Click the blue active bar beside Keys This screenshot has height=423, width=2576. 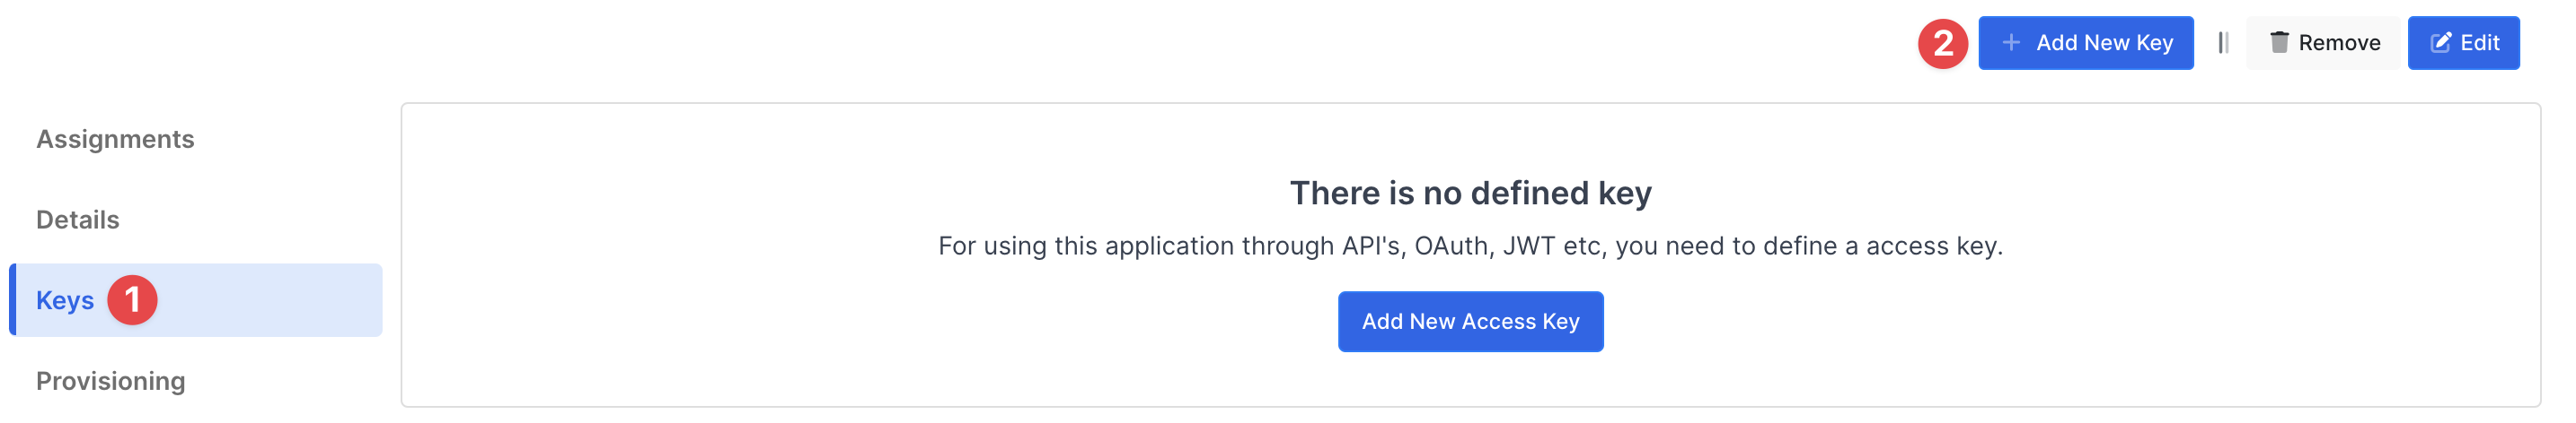13,300
